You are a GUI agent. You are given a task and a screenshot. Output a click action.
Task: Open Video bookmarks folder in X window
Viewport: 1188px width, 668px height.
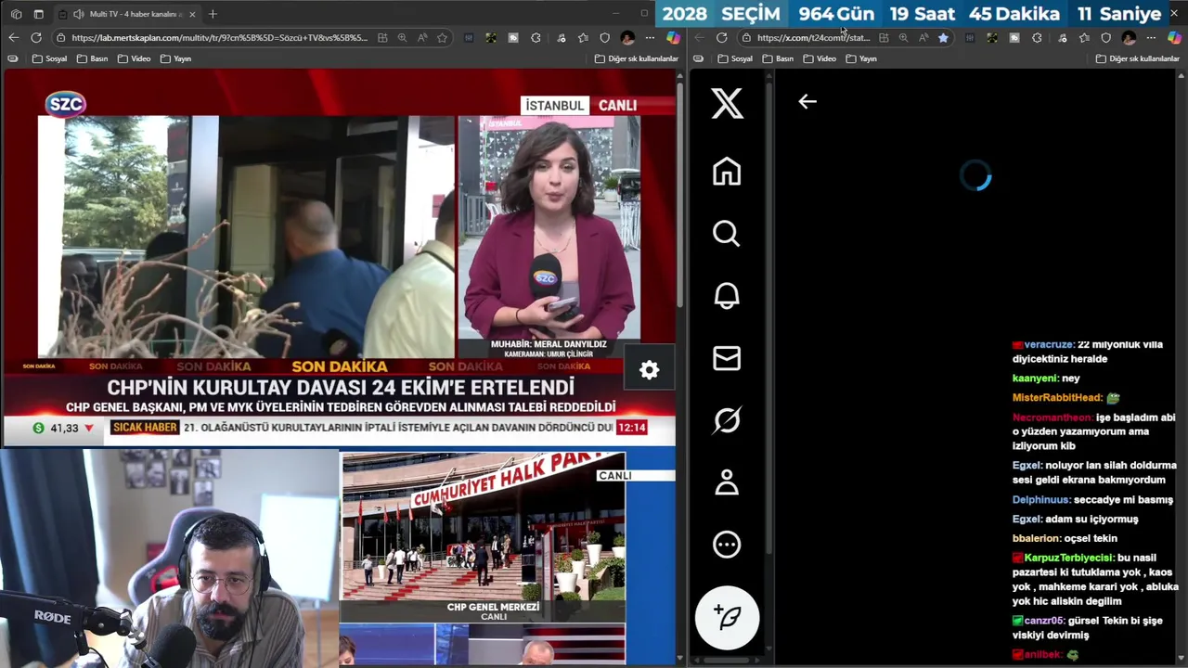tap(820, 58)
